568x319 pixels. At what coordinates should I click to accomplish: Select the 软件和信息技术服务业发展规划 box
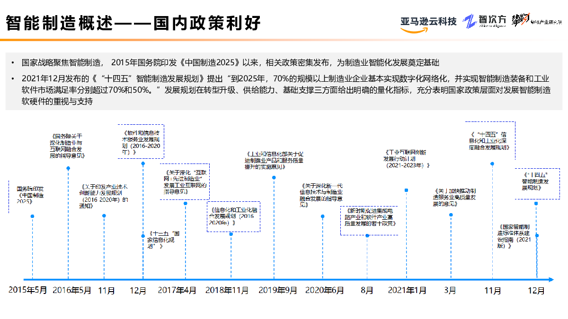pos(143,140)
